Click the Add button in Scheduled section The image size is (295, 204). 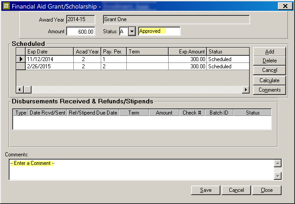[269, 52]
